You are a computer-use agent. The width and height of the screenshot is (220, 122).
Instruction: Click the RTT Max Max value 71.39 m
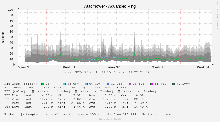click(141, 103)
